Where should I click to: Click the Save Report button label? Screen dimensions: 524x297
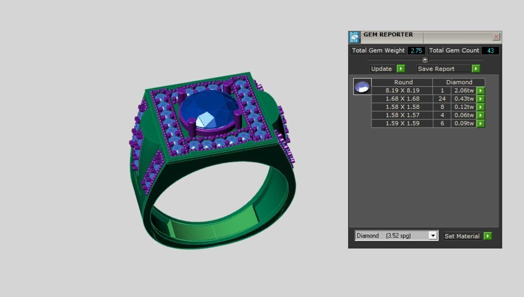click(444, 69)
